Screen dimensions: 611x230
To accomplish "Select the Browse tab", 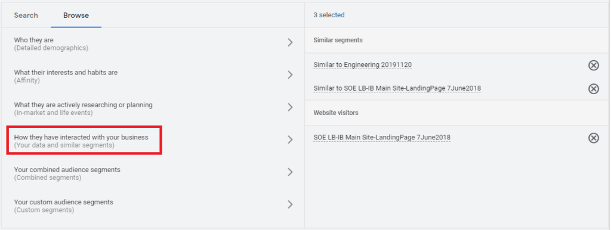I will click(x=76, y=15).
